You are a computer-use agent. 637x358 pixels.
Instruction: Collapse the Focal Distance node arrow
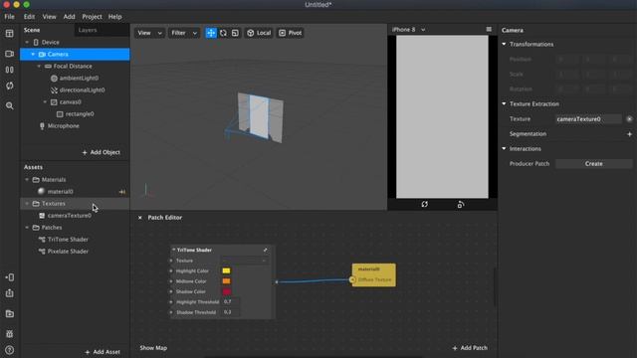coord(39,67)
